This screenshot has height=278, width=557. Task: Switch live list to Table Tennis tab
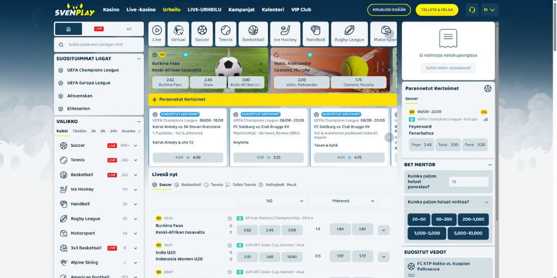click(x=241, y=185)
